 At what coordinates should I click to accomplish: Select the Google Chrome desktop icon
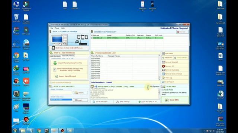[x=16, y=57]
